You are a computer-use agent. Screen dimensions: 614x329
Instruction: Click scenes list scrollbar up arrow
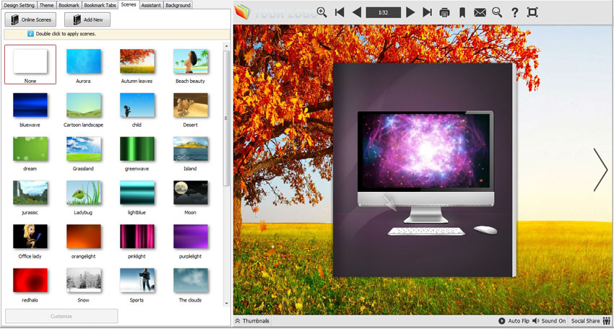click(x=226, y=46)
